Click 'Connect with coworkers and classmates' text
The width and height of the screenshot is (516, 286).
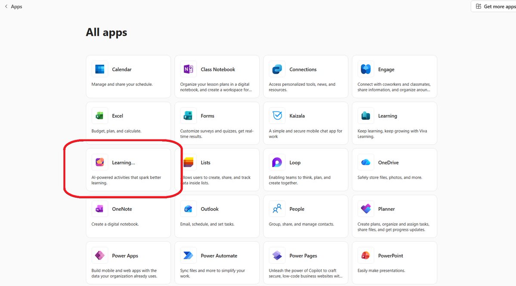coord(394,87)
